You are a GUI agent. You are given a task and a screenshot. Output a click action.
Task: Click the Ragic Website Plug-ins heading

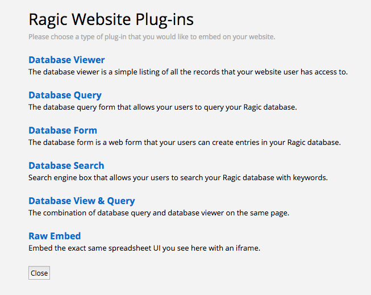(111, 19)
